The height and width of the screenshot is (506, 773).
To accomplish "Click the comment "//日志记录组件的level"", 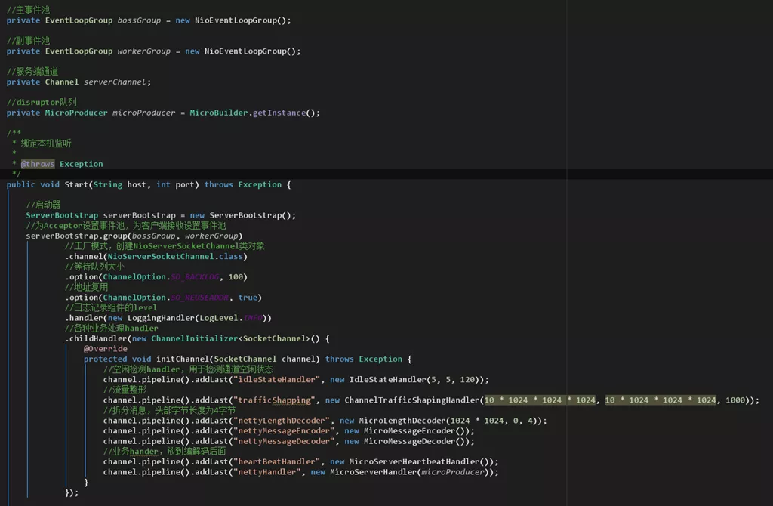I will (111, 307).
